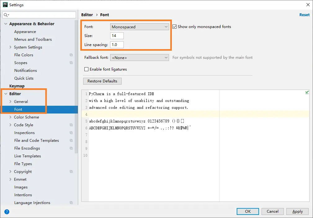
Task: Click the Reset link
Action: 304,15
